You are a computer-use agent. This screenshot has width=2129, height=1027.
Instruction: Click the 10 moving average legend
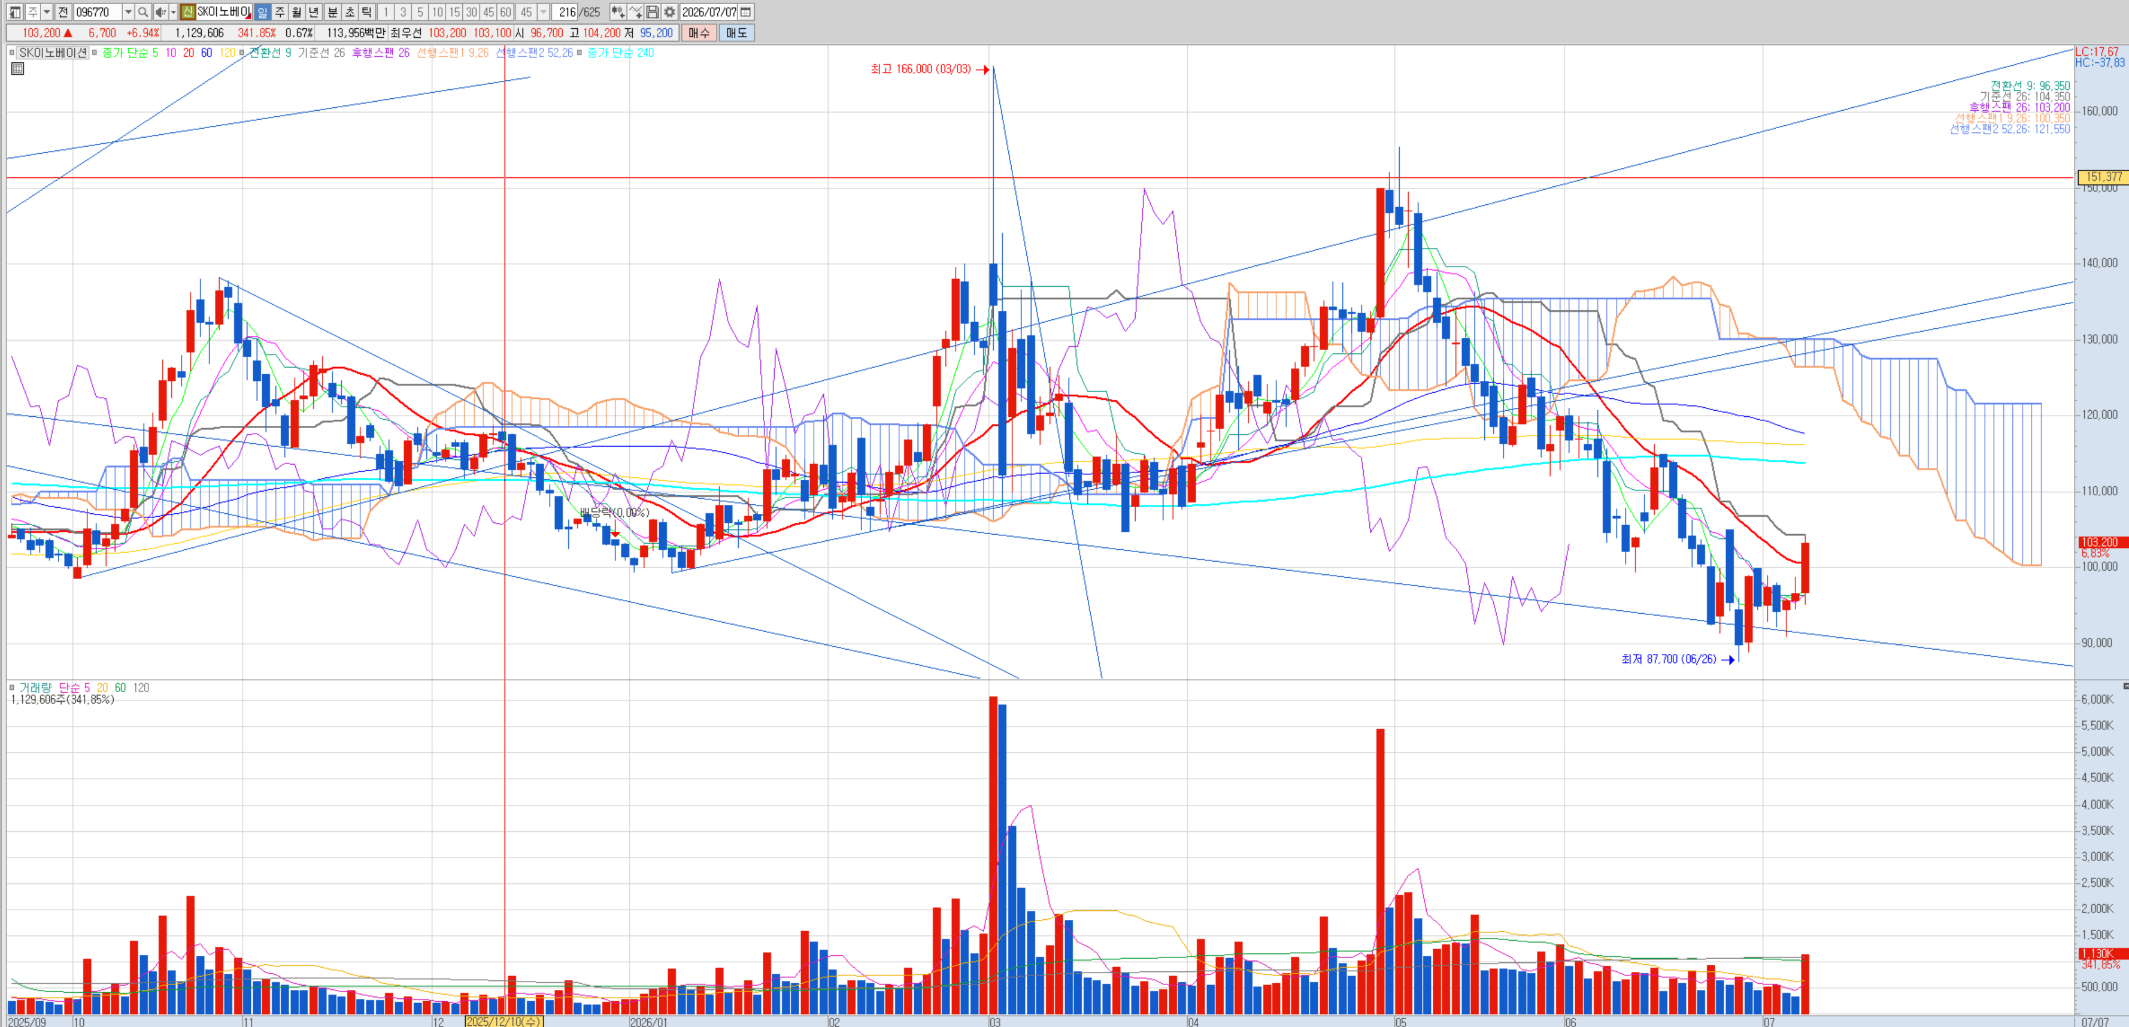coord(170,52)
